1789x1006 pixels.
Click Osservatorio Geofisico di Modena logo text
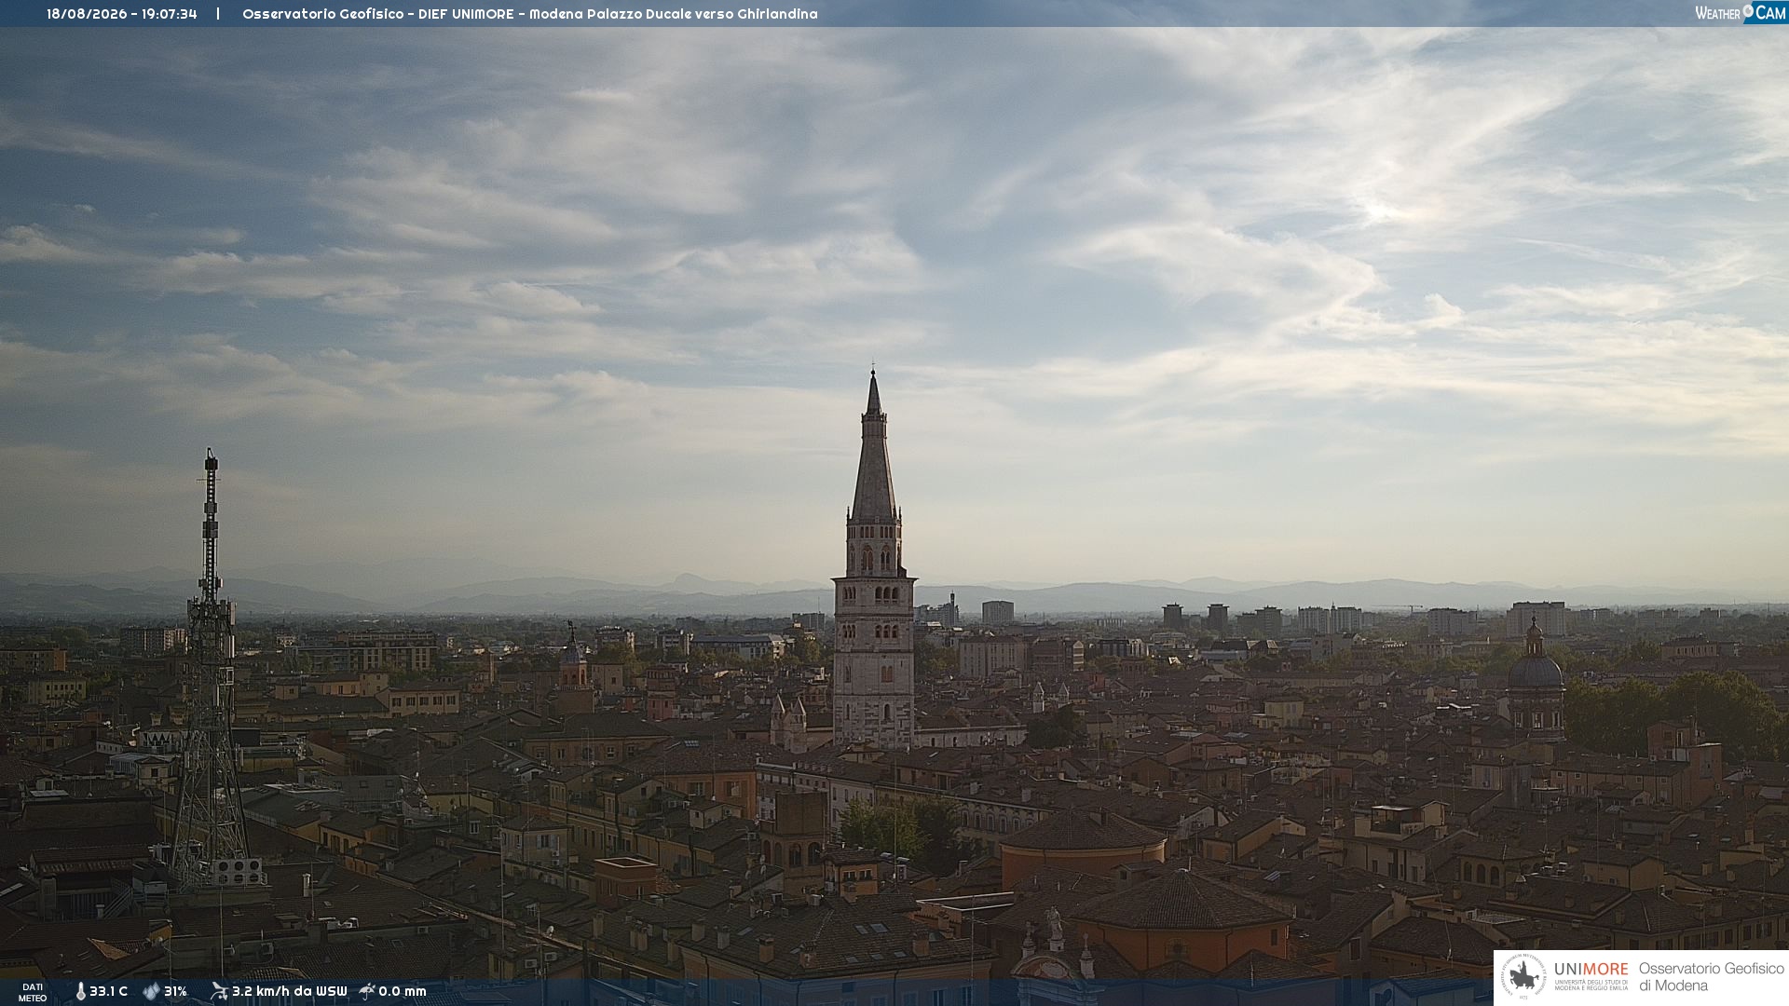[1711, 977]
